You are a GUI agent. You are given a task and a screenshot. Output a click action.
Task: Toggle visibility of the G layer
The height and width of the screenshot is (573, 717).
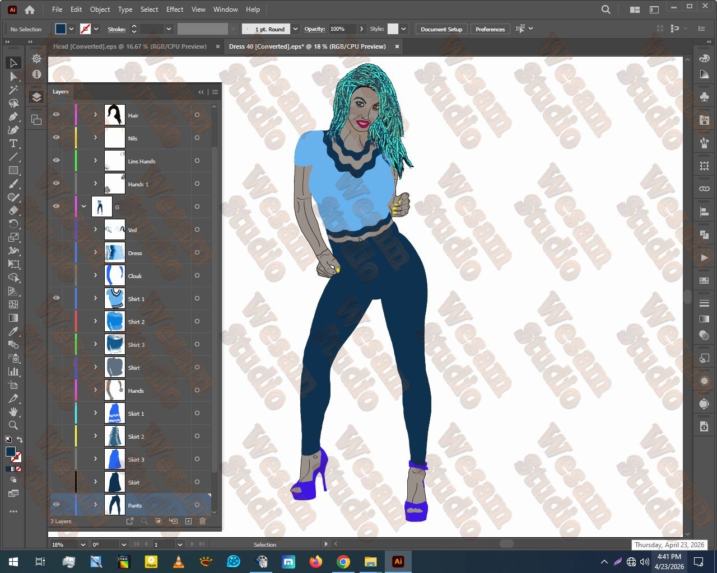click(56, 206)
